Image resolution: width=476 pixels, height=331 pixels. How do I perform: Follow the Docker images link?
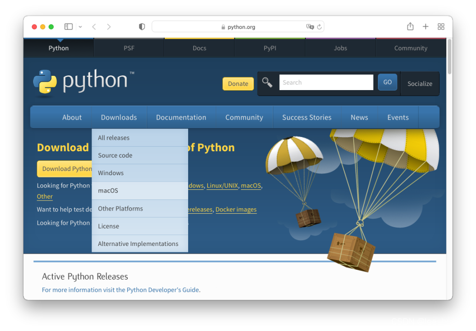point(236,209)
